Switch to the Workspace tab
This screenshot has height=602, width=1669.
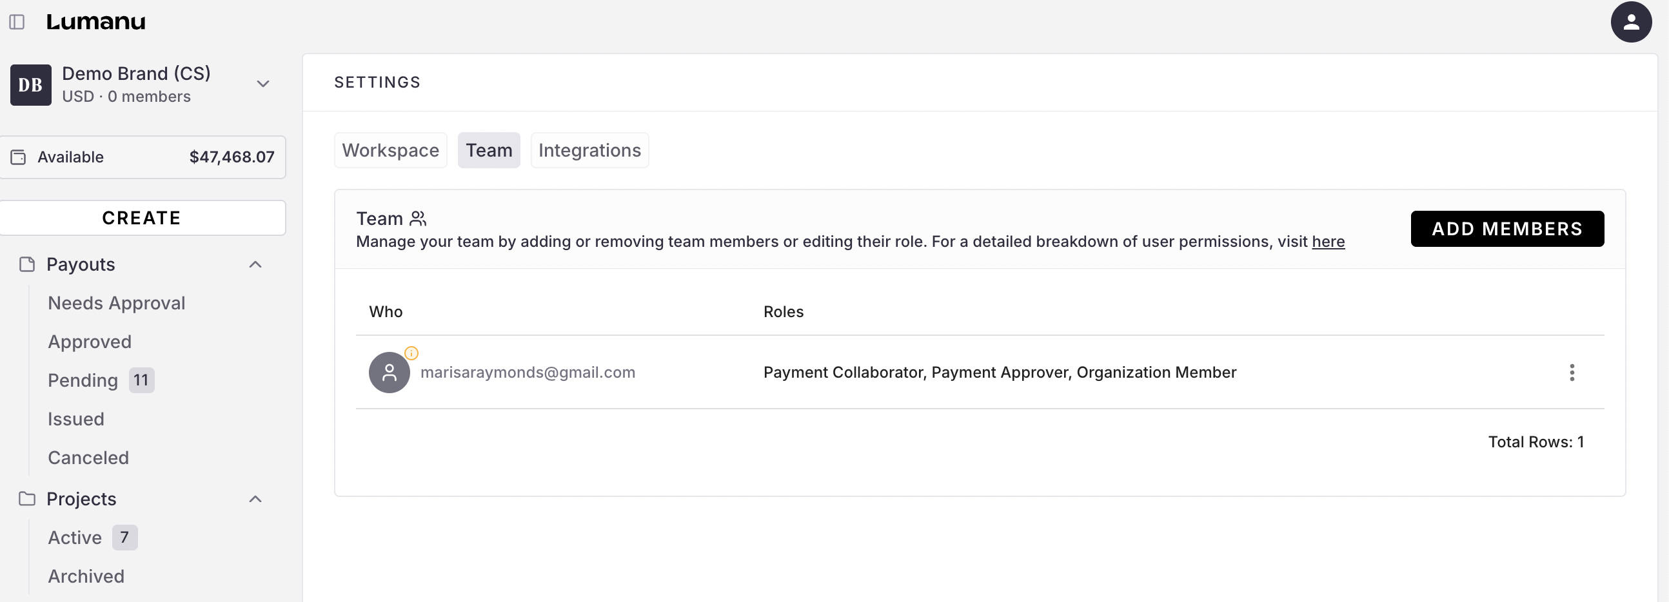pyautogui.click(x=390, y=150)
